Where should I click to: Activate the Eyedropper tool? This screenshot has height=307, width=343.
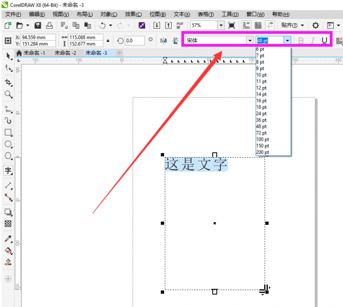tap(8, 239)
